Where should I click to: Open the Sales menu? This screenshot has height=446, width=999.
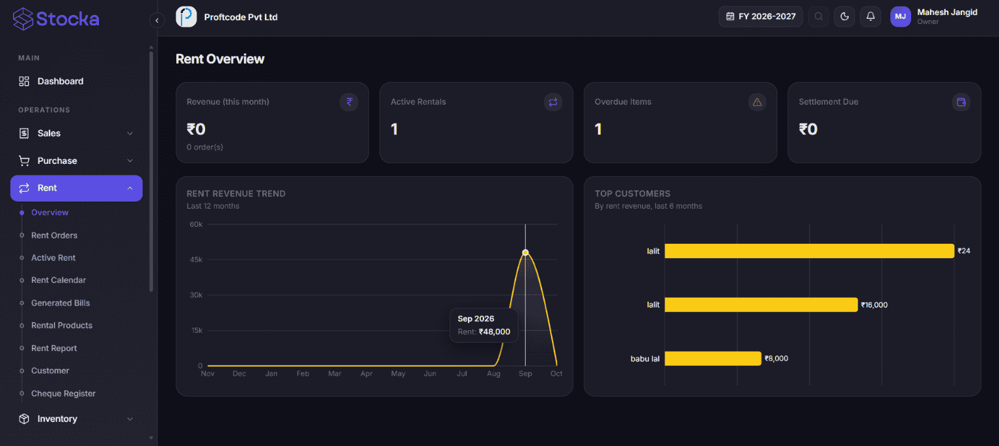pyautogui.click(x=76, y=133)
